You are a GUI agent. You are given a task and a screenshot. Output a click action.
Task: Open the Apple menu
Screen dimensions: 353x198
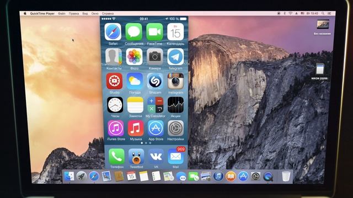pyautogui.click(x=25, y=13)
